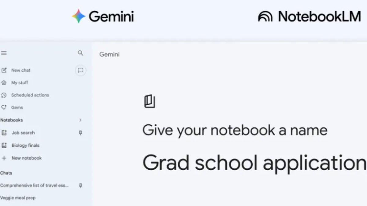Click the notebook icon beside Job search
Image resolution: width=367 pixels, height=206 pixels.
[x=4, y=133]
